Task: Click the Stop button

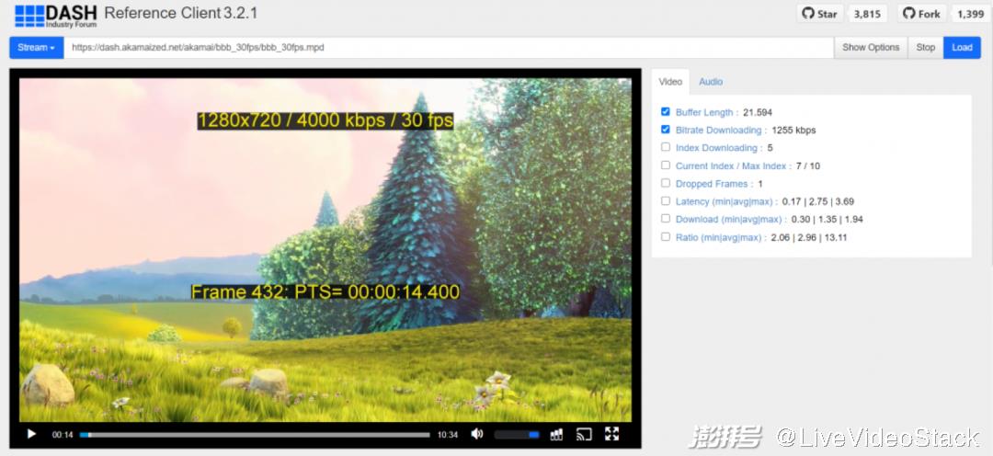Action: pos(925,48)
